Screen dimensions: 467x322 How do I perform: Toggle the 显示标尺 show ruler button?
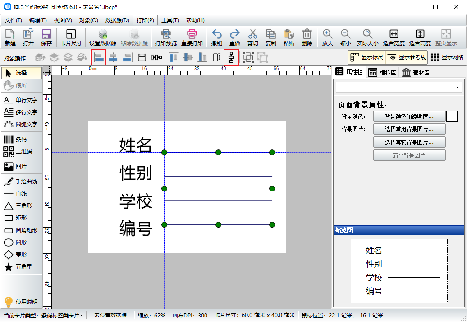tap(366, 57)
